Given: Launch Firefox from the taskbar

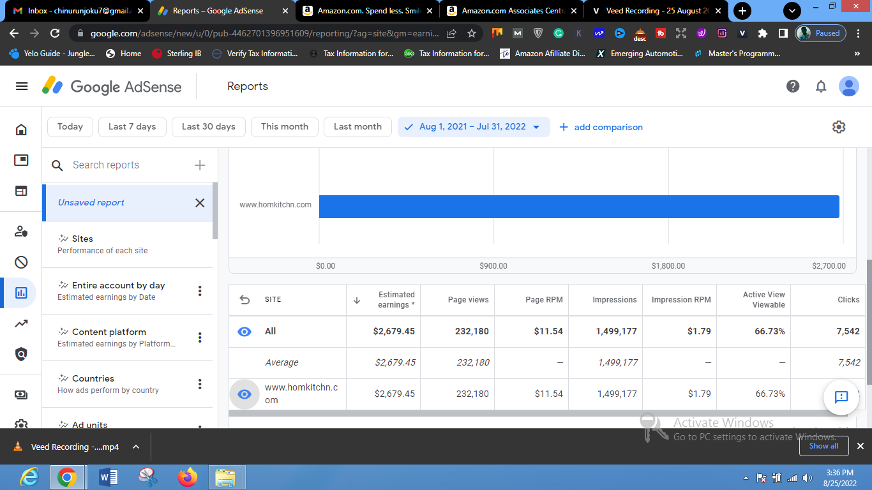Looking at the screenshot, I should point(188,477).
